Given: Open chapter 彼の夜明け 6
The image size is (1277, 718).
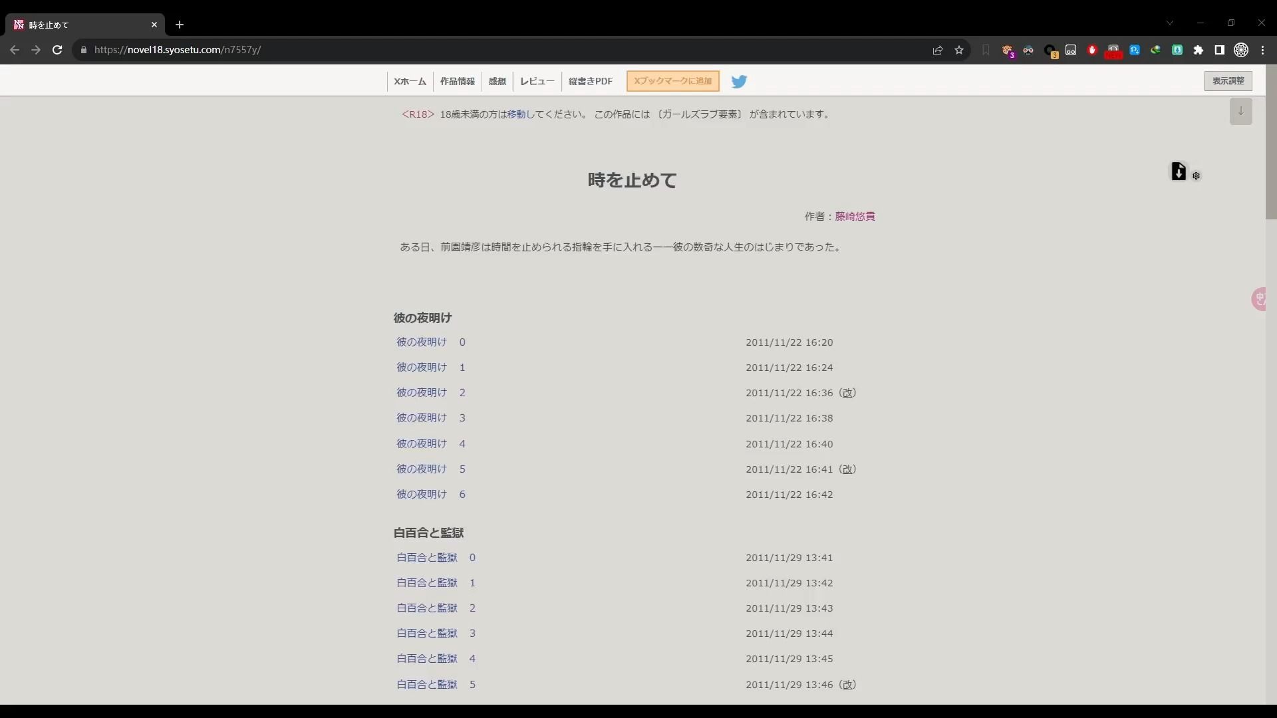Looking at the screenshot, I should [x=431, y=495].
